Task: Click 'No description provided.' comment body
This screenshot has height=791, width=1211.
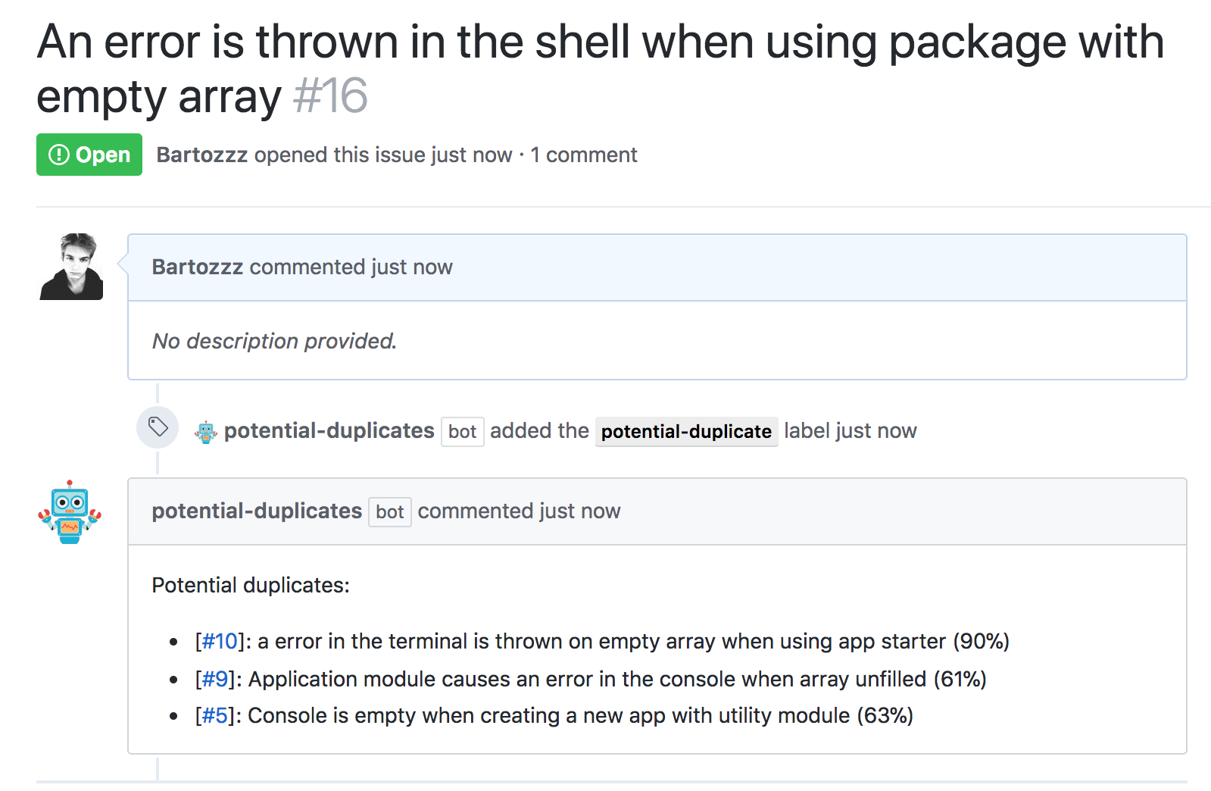Action: [x=274, y=341]
